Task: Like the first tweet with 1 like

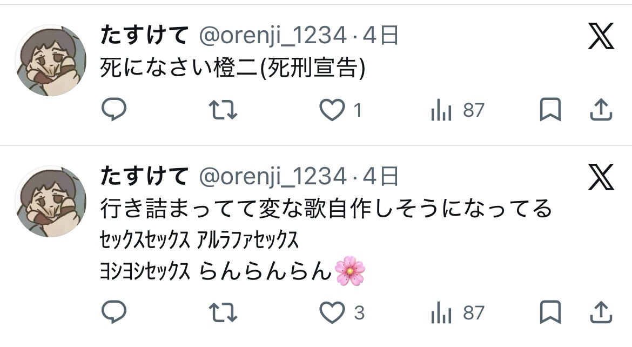Action: pyautogui.click(x=341, y=110)
